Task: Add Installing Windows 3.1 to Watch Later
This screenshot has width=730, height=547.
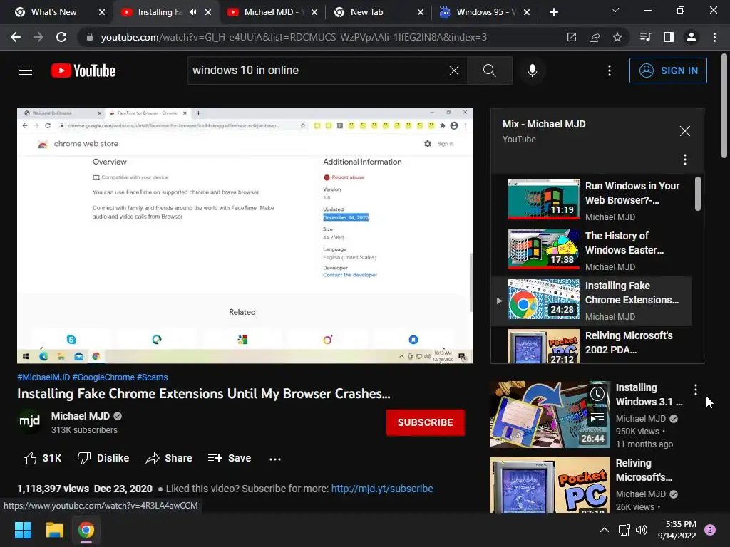Action: (x=597, y=395)
